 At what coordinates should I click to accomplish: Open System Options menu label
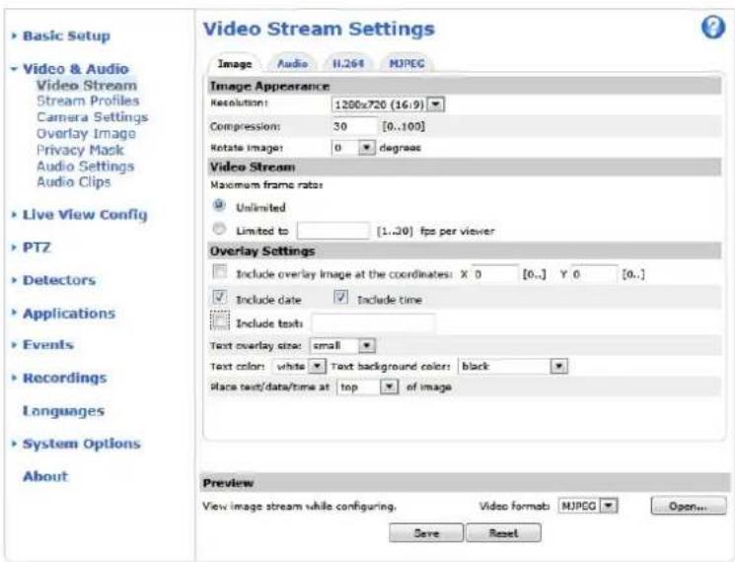pos(82,444)
